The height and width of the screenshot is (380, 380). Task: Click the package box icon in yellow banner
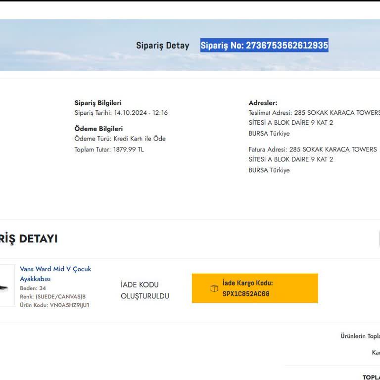point(214,288)
